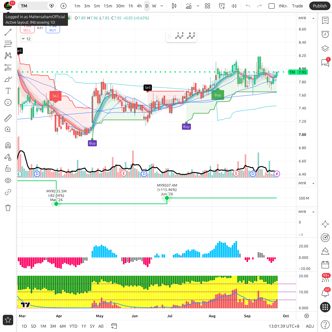Click the bar replay rewind icon

(x=234, y=6)
